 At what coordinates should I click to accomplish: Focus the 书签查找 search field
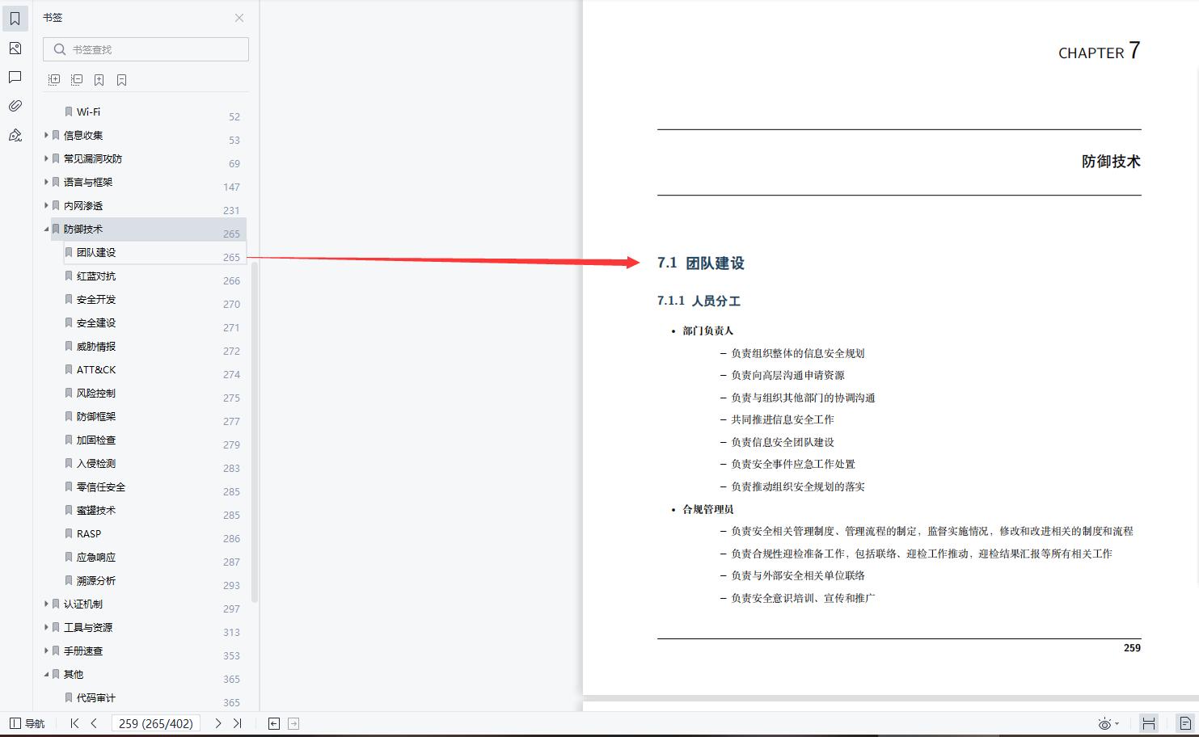click(x=146, y=49)
